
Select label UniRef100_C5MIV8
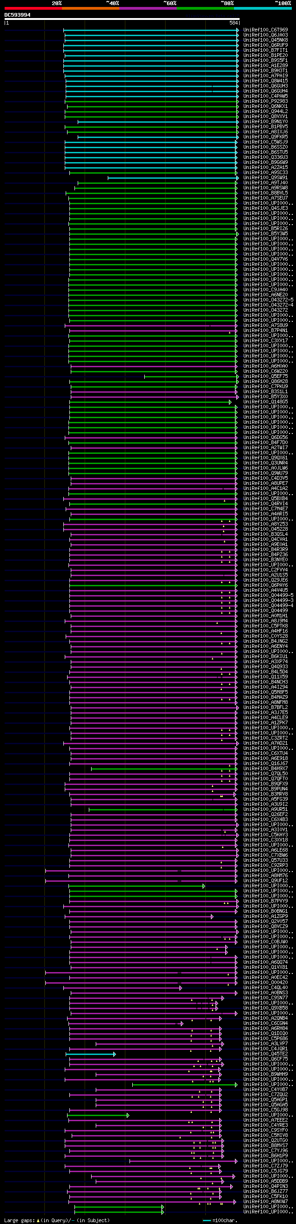[265, 1135]
